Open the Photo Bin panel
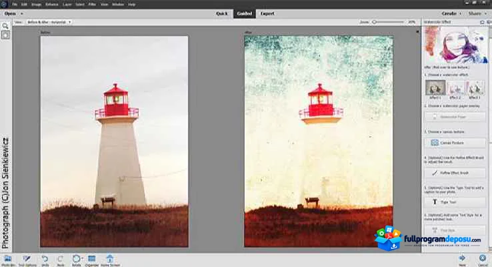The image size is (492, 267). [x=7, y=260]
